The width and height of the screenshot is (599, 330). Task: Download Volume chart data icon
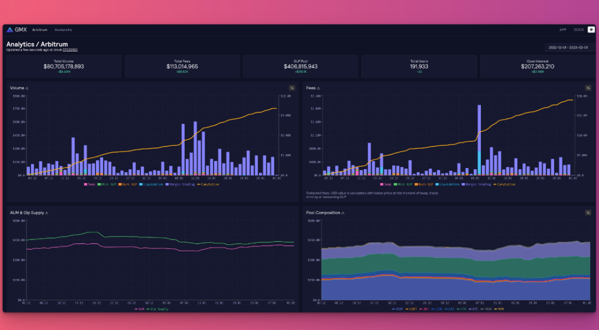pyautogui.click(x=27, y=88)
